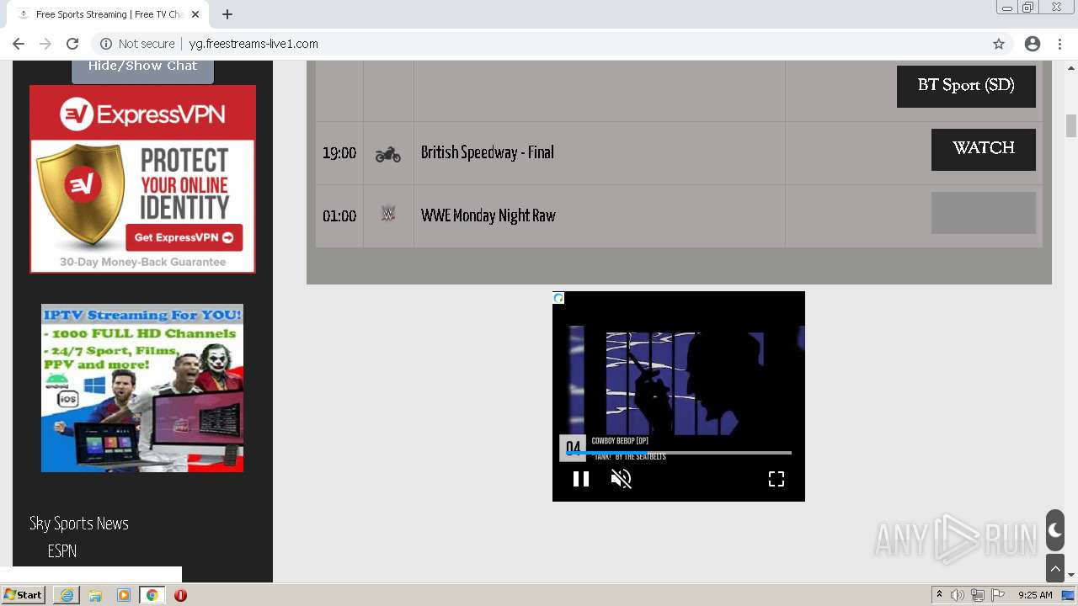
Task: Reload the current page
Action: pos(72,44)
